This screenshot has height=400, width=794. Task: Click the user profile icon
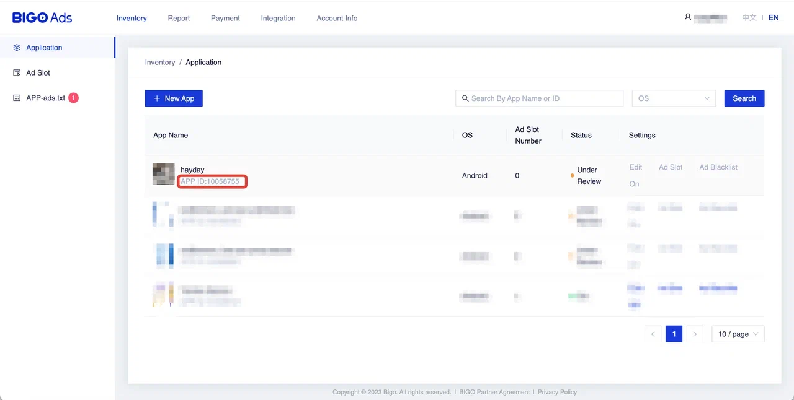coord(687,17)
